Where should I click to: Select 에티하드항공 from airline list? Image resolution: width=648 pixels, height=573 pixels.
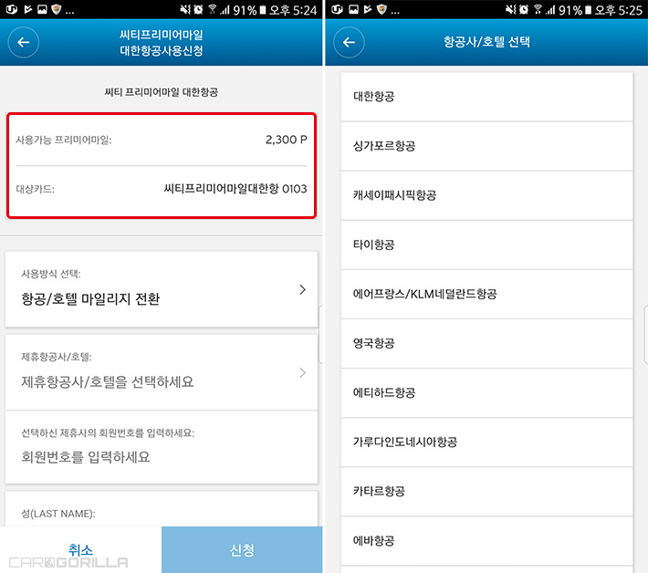tap(486, 393)
